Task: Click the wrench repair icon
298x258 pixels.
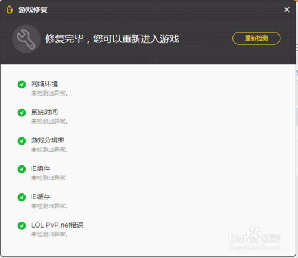Action: (26, 39)
